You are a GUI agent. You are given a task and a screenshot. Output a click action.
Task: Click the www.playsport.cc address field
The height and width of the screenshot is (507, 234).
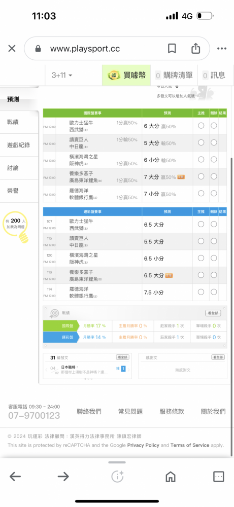point(85,49)
